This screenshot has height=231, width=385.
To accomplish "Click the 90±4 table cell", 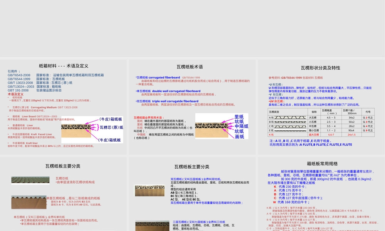I will click(x=352, y=131).
